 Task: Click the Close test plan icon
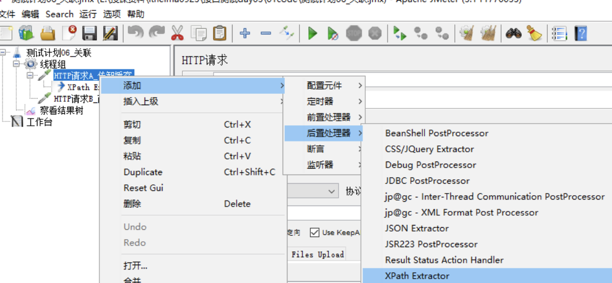point(70,34)
